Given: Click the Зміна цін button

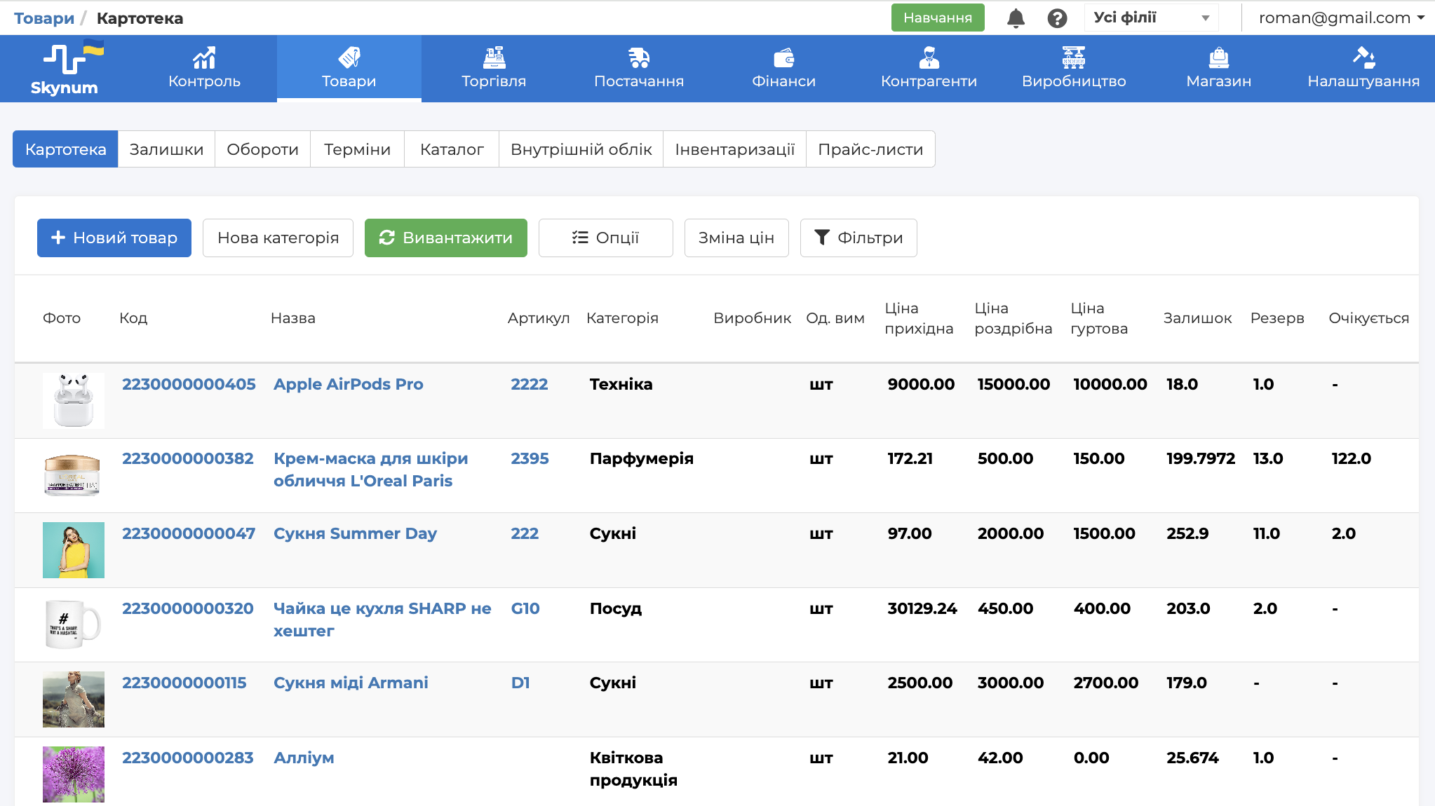Looking at the screenshot, I should [736, 238].
